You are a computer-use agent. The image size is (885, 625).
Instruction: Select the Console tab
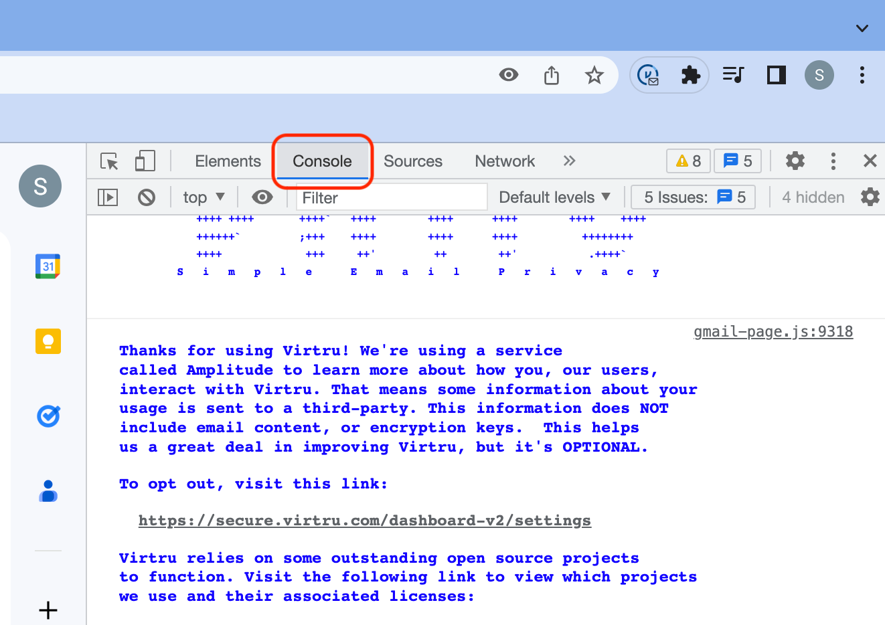322,161
